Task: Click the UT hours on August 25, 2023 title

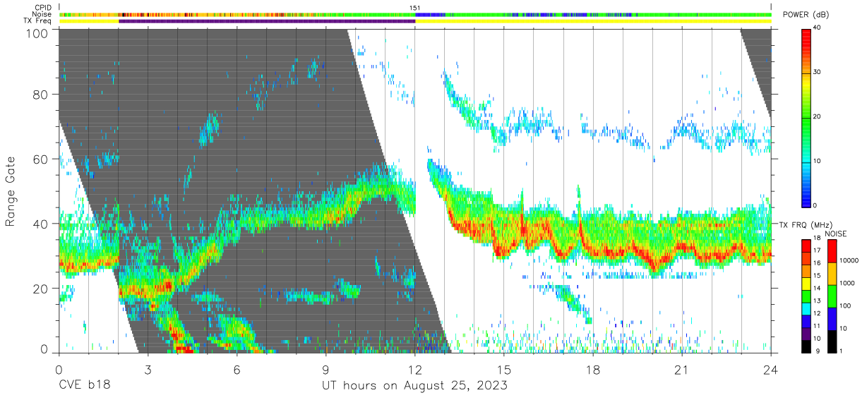Action: 414,385
